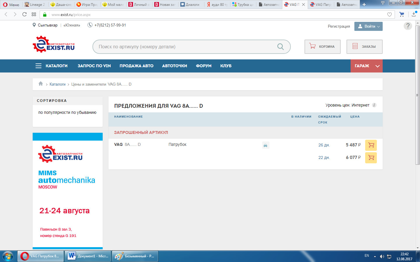The height and width of the screenshot is (262, 420).
Task: Switch to the VAG Патр tab
Action: (x=321, y=5)
